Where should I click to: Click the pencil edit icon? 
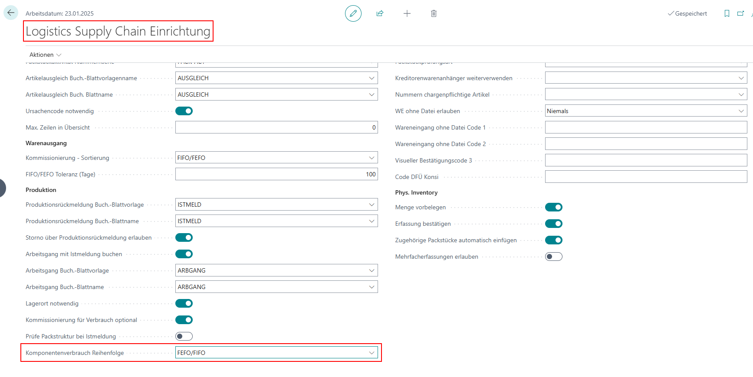pos(353,13)
